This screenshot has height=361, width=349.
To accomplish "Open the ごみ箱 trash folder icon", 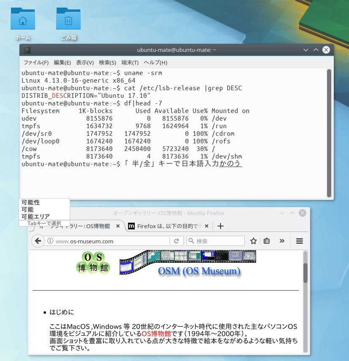I will coord(68,19).
